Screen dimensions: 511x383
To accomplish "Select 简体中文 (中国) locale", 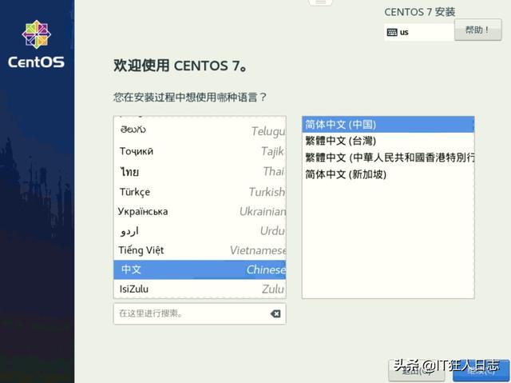I will tap(388, 124).
